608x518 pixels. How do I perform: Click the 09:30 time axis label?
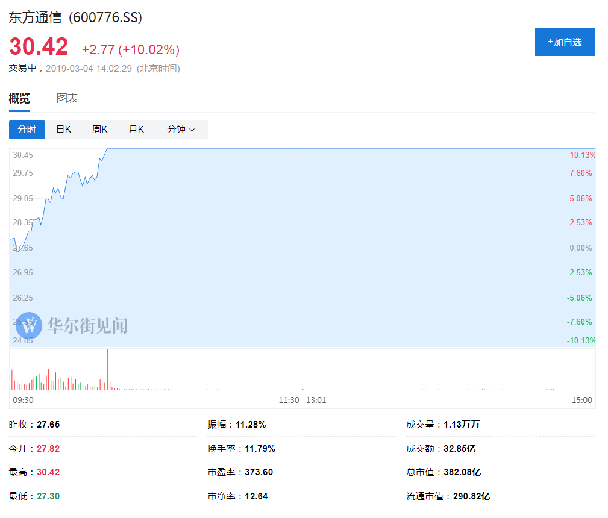coord(23,400)
